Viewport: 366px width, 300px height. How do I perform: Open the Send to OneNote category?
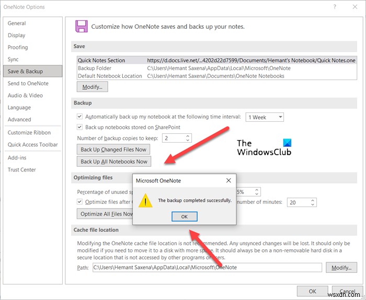tap(32, 83)
